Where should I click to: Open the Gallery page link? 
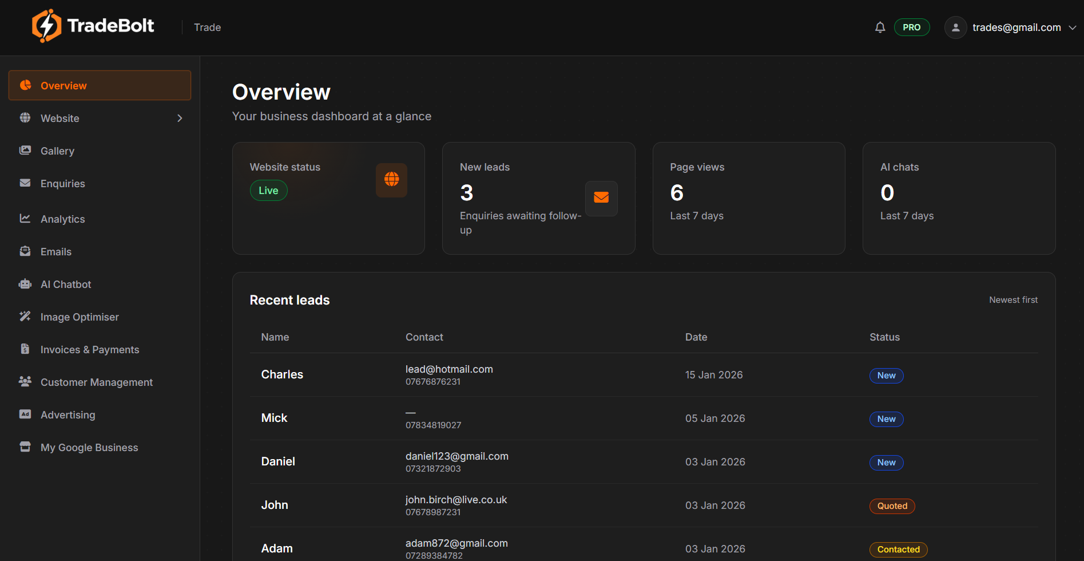pyautogui.click(x=57, y=151)
